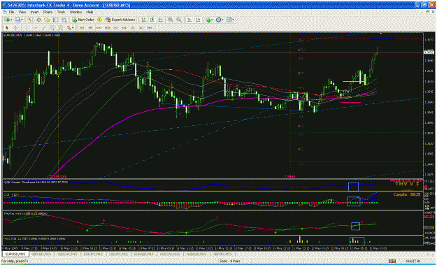The height and width of the screenshot is (265, 437).
Task: Switch to the GBPJPY,M15 chart tab
Action: [x=222, y=254]
